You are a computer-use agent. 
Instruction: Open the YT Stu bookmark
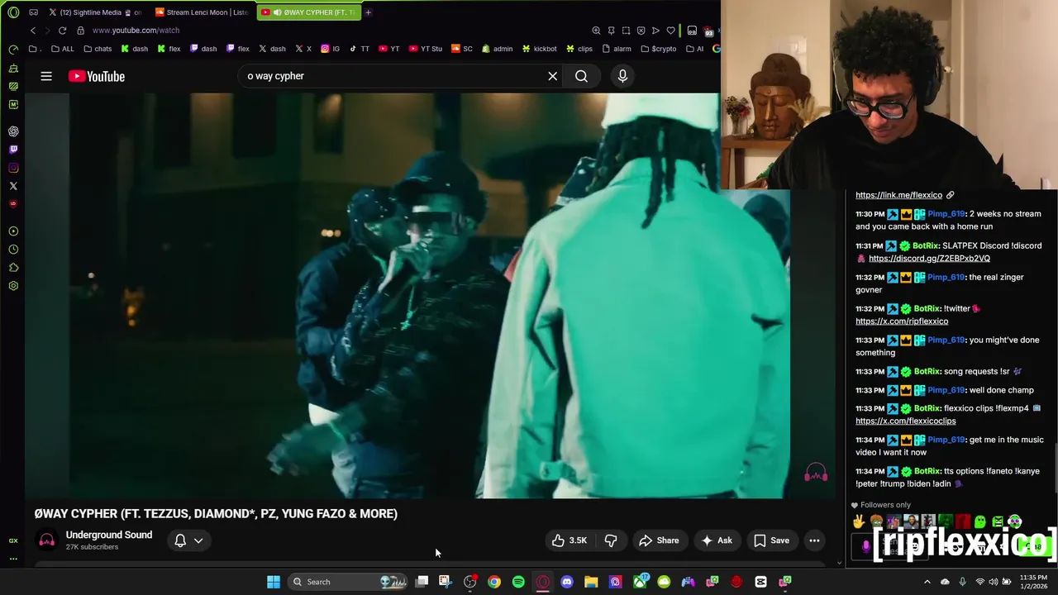(x=426, y=49)
